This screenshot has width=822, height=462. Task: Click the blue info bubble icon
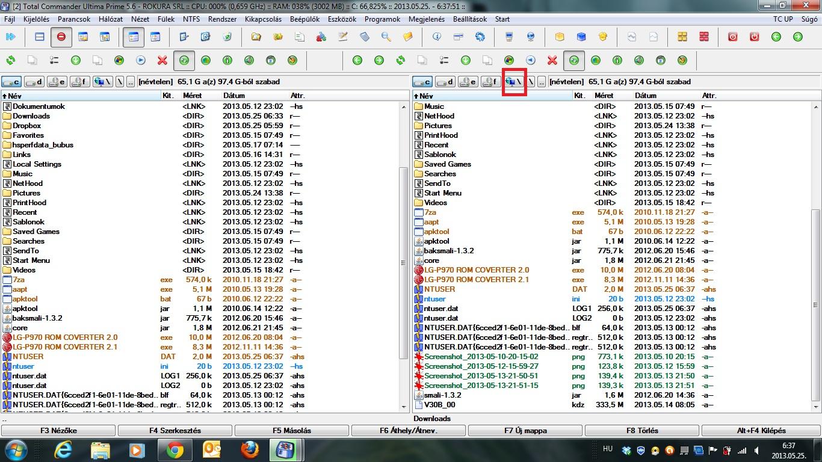tap(437, 37)
